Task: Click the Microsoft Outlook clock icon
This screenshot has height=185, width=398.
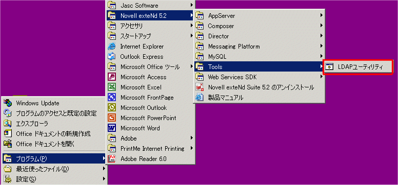Action: (112, 107)
